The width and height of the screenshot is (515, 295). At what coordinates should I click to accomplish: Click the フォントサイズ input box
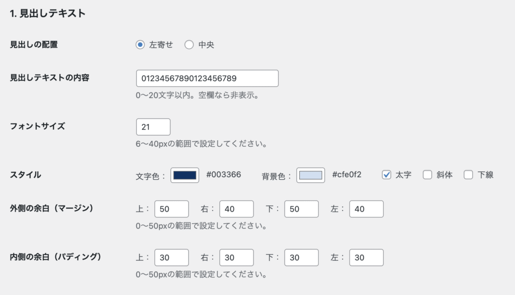pyautogui.click(x=153, y=127)
